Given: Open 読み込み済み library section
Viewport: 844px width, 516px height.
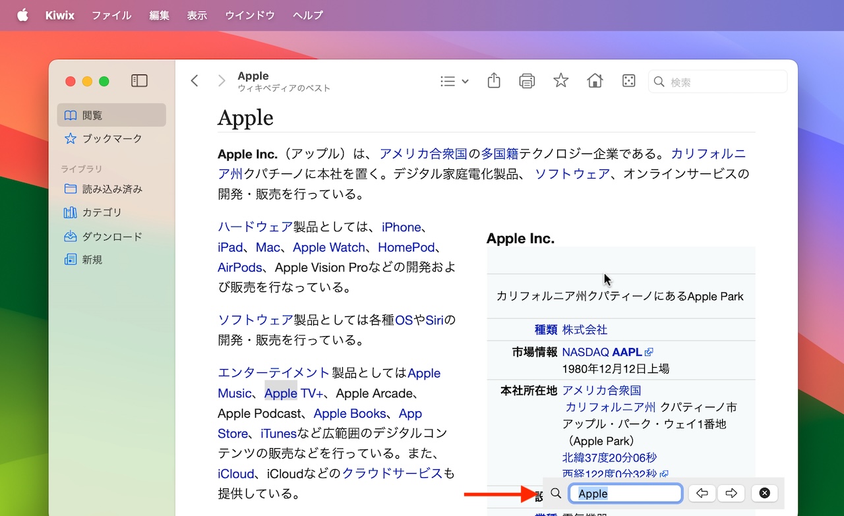Looking at the screenshot, I should click(x=111, y=189).
